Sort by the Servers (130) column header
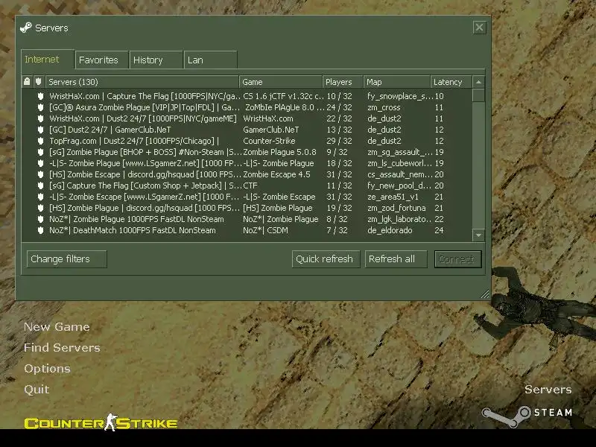This screenshot has height=447, width=596. (142, 82)
